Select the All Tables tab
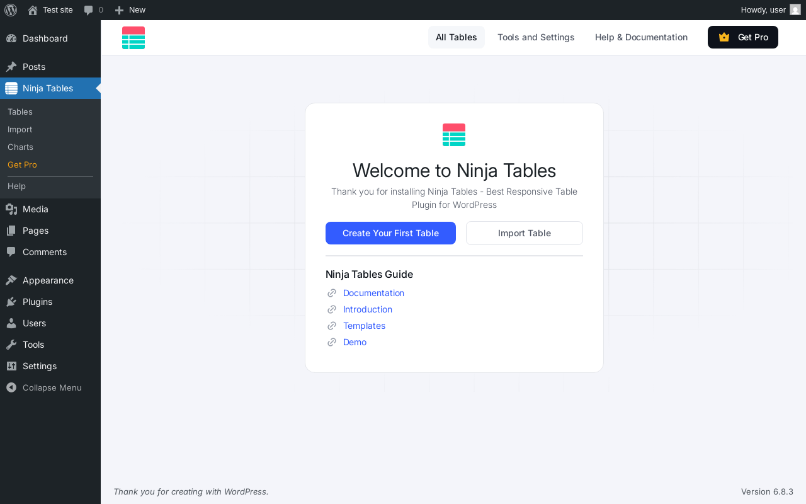This screenshot has width=806, height=504. click(456, 37)
